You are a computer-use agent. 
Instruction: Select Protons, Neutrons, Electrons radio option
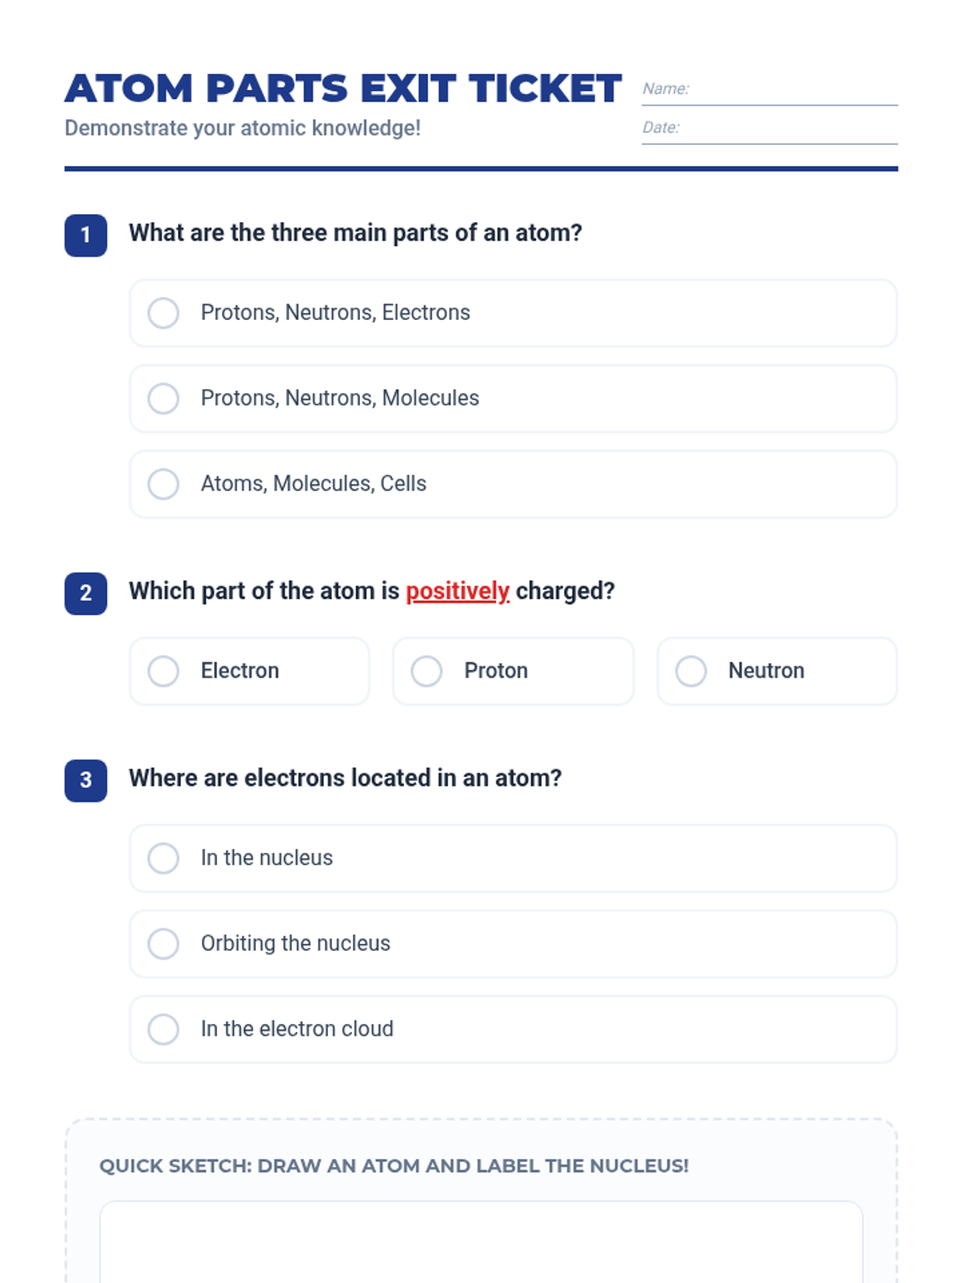pyautogui.click(x=164, y=313)
